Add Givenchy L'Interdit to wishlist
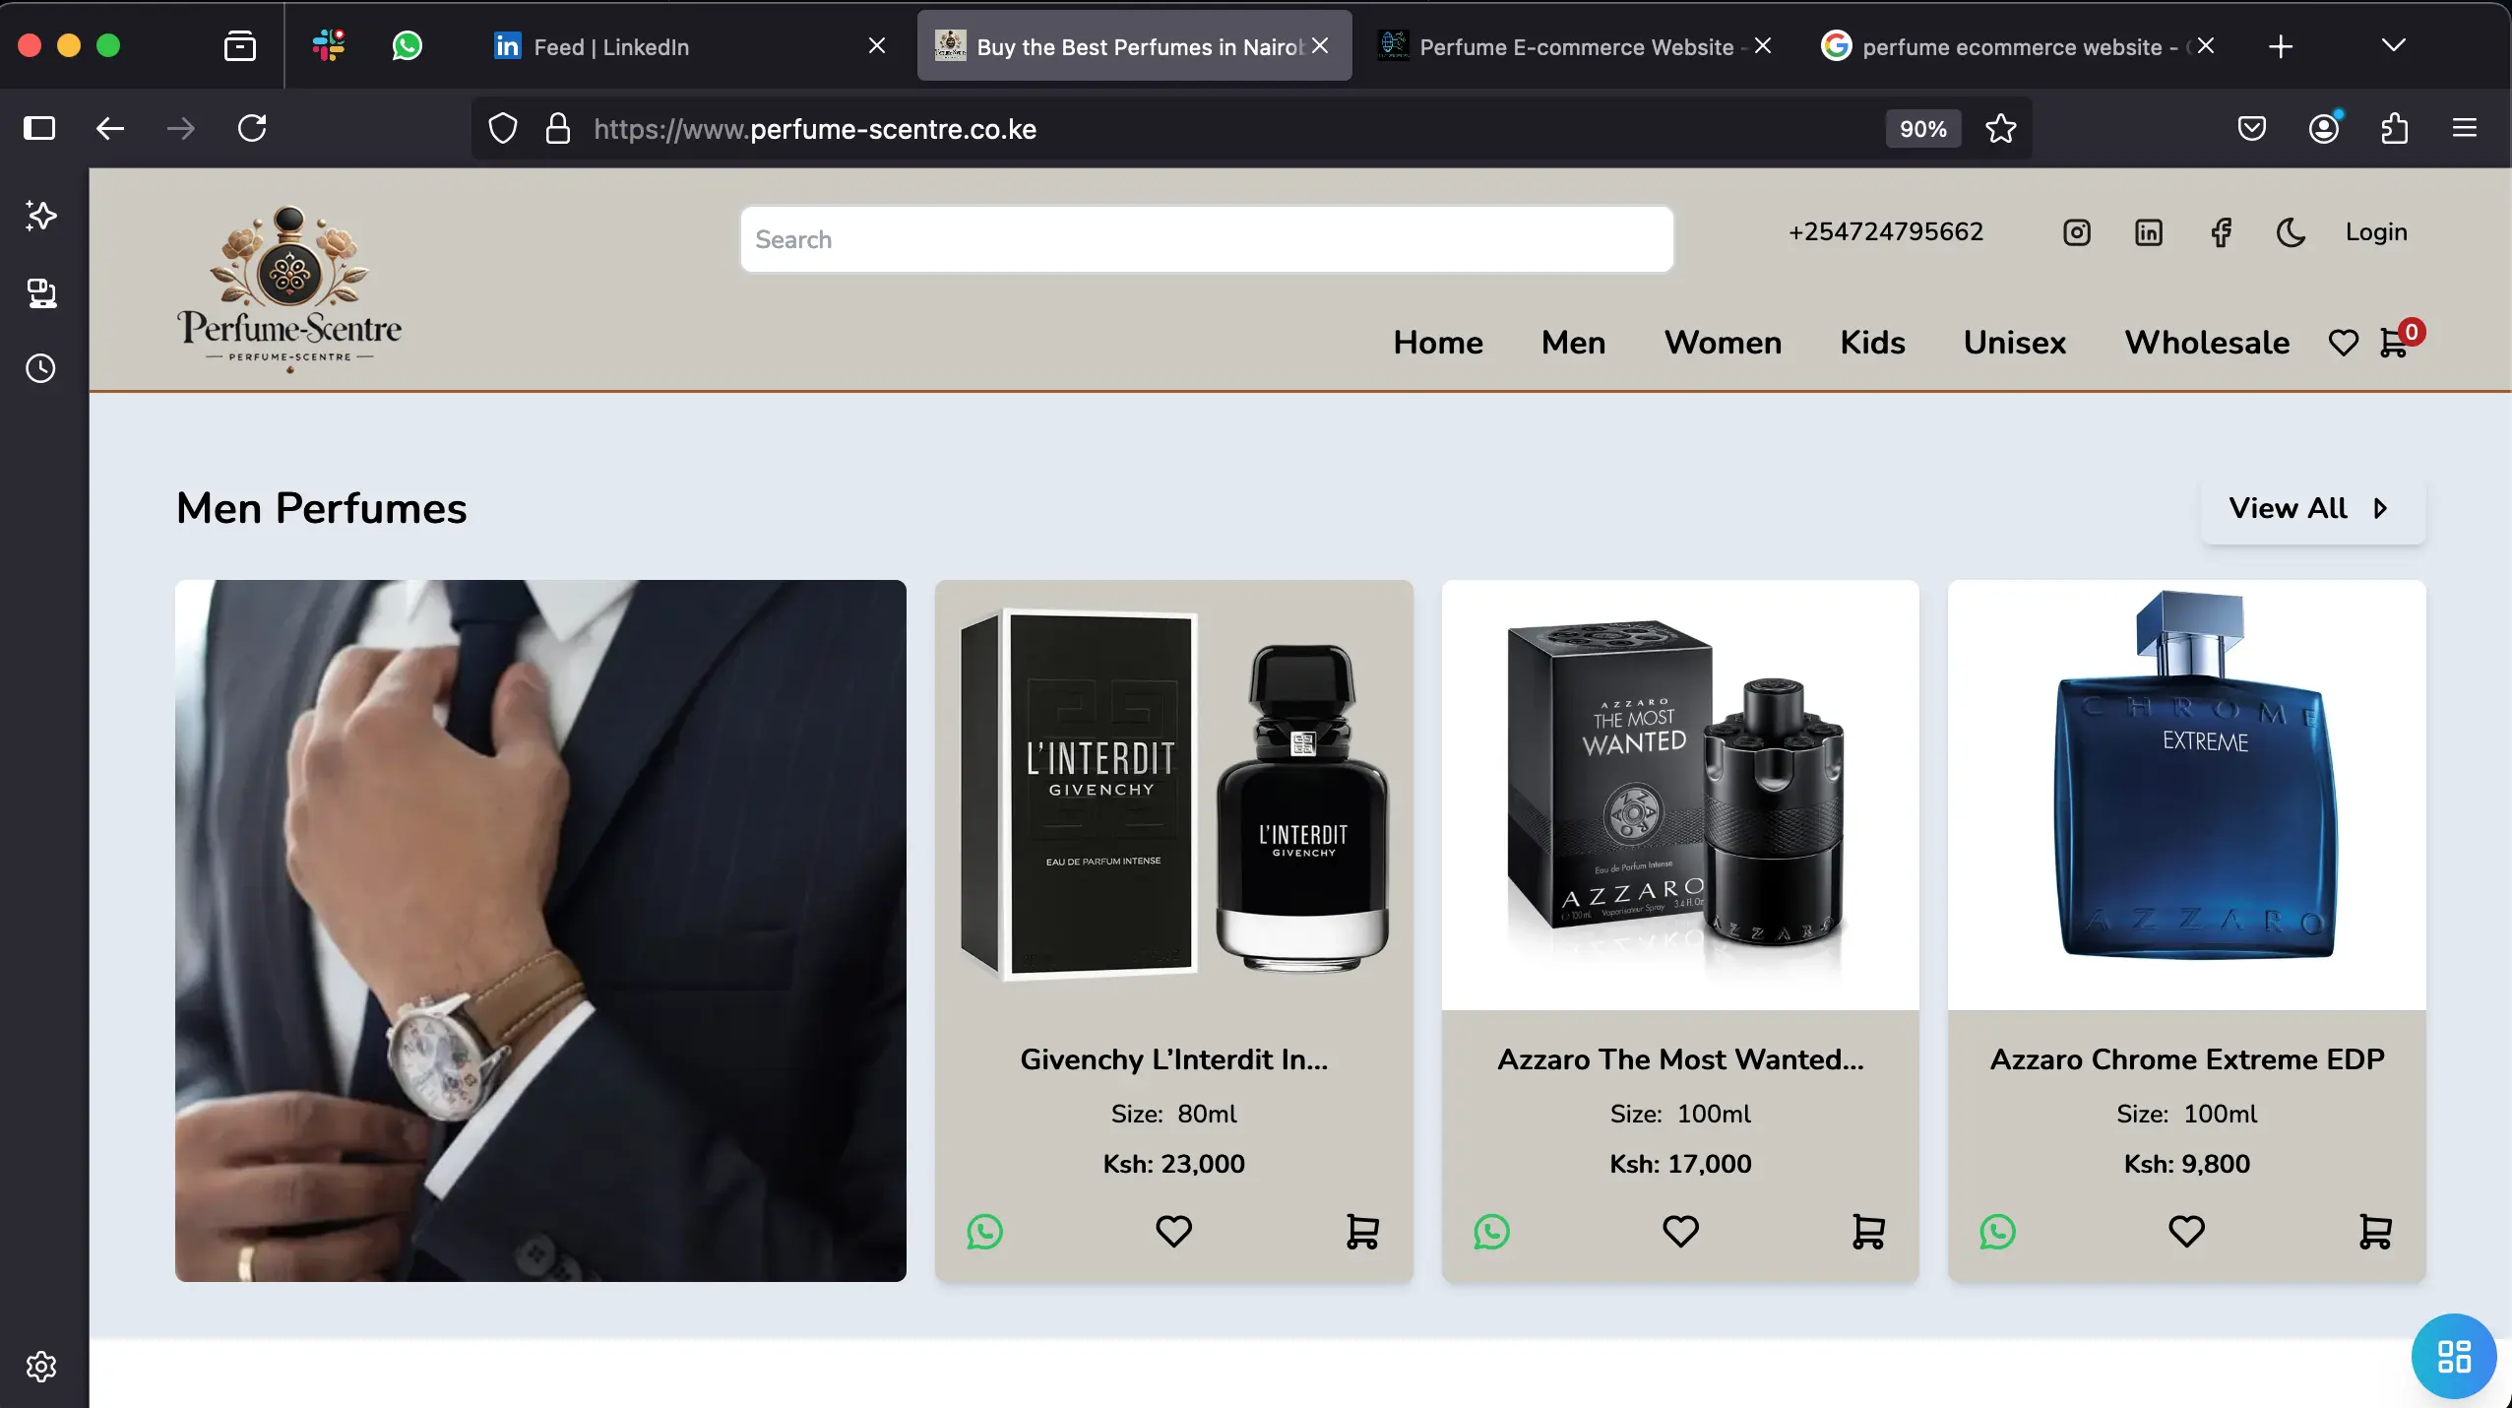This screenshot has width=2512, height=1408. click(x=1173, y=1232)
